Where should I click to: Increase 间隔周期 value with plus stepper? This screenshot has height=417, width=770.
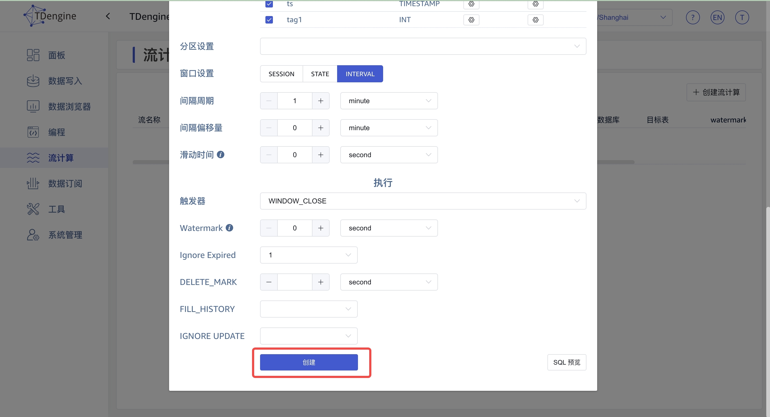[321, 101]
